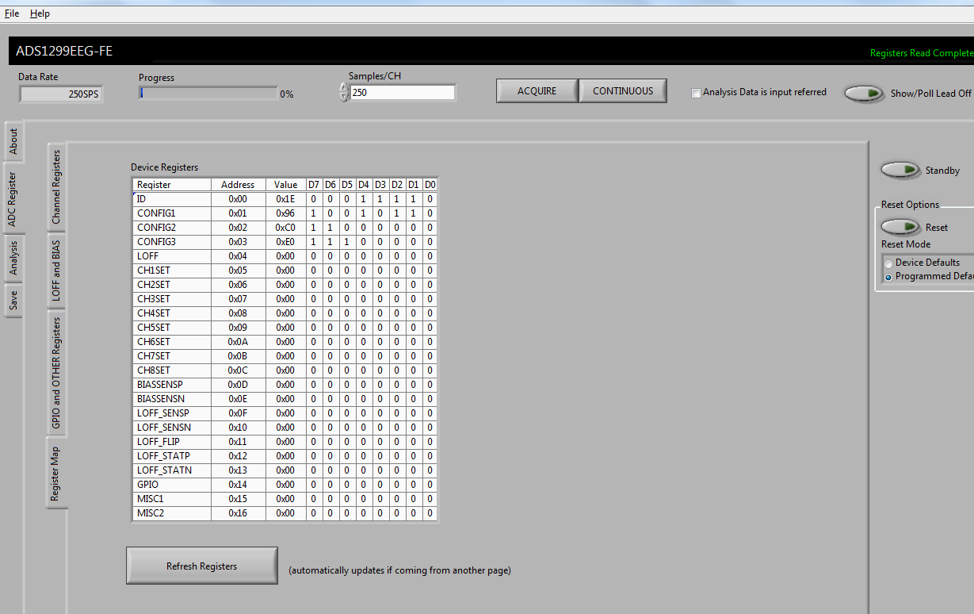974x614 pixels.
Task: Select the CH5SET register name
Action: click(x=154, y=328)
